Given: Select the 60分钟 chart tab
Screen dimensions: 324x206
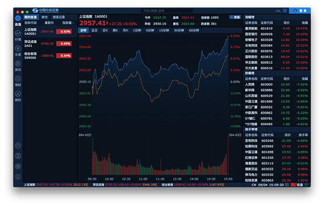Looking at the screenshot, I should tap(194, 30).
